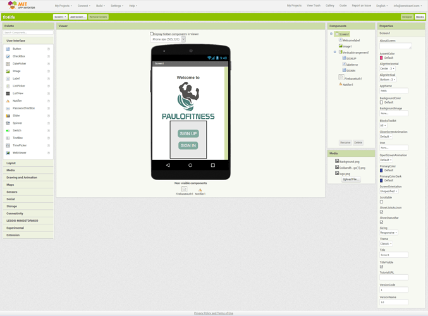Open the Screen1 screen selector dropdown

(x=60, y=17)
